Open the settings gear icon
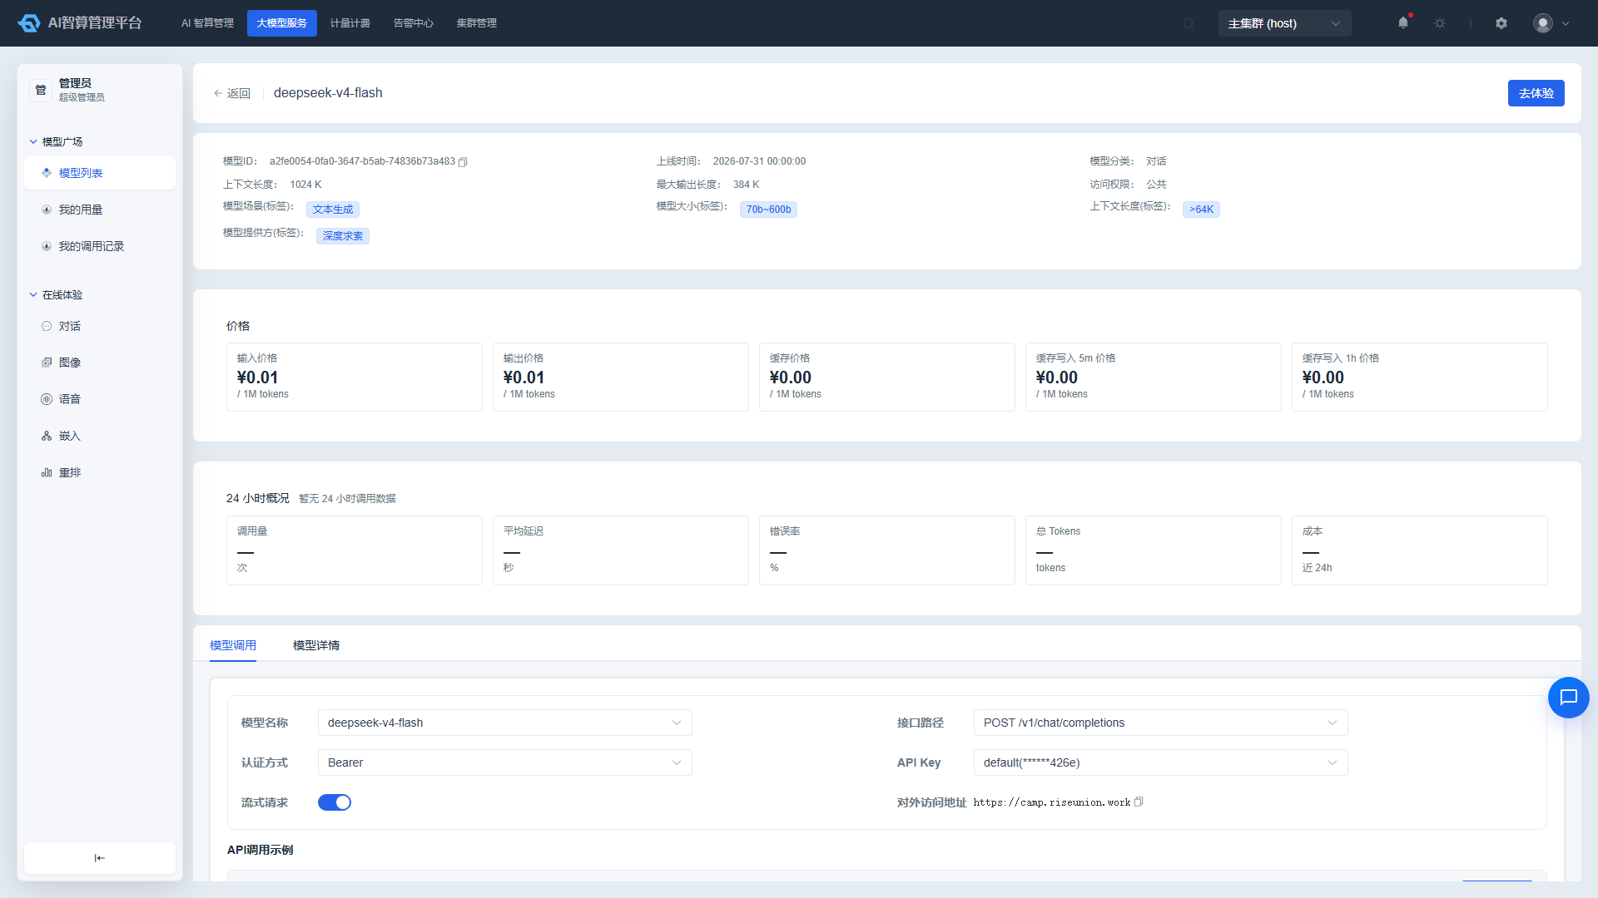 (x=1501, y=23)
